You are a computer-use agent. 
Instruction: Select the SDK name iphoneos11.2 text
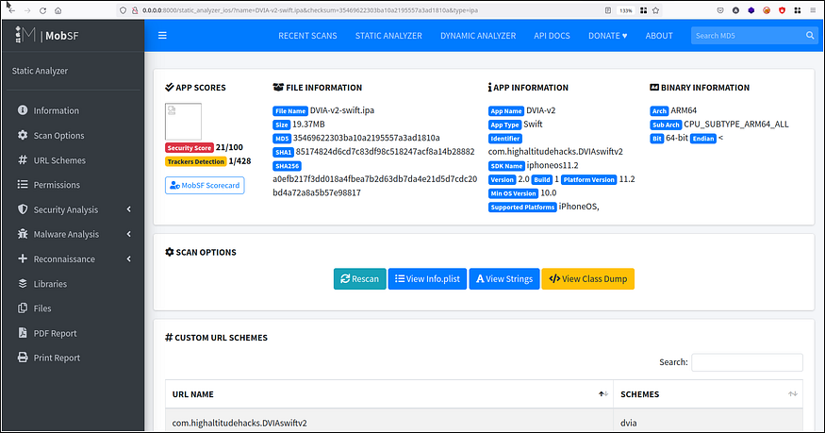(x=553, y=165)
